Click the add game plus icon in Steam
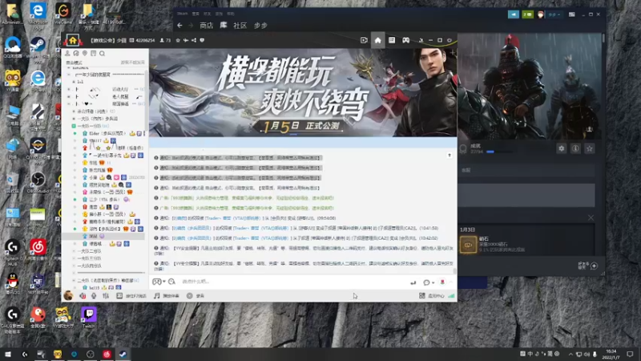 pos(594,266)
